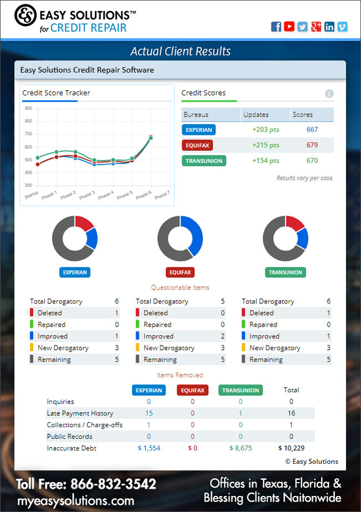Click the Credit Scores info icon
This screenshot has height=512, width=361.
329,94
